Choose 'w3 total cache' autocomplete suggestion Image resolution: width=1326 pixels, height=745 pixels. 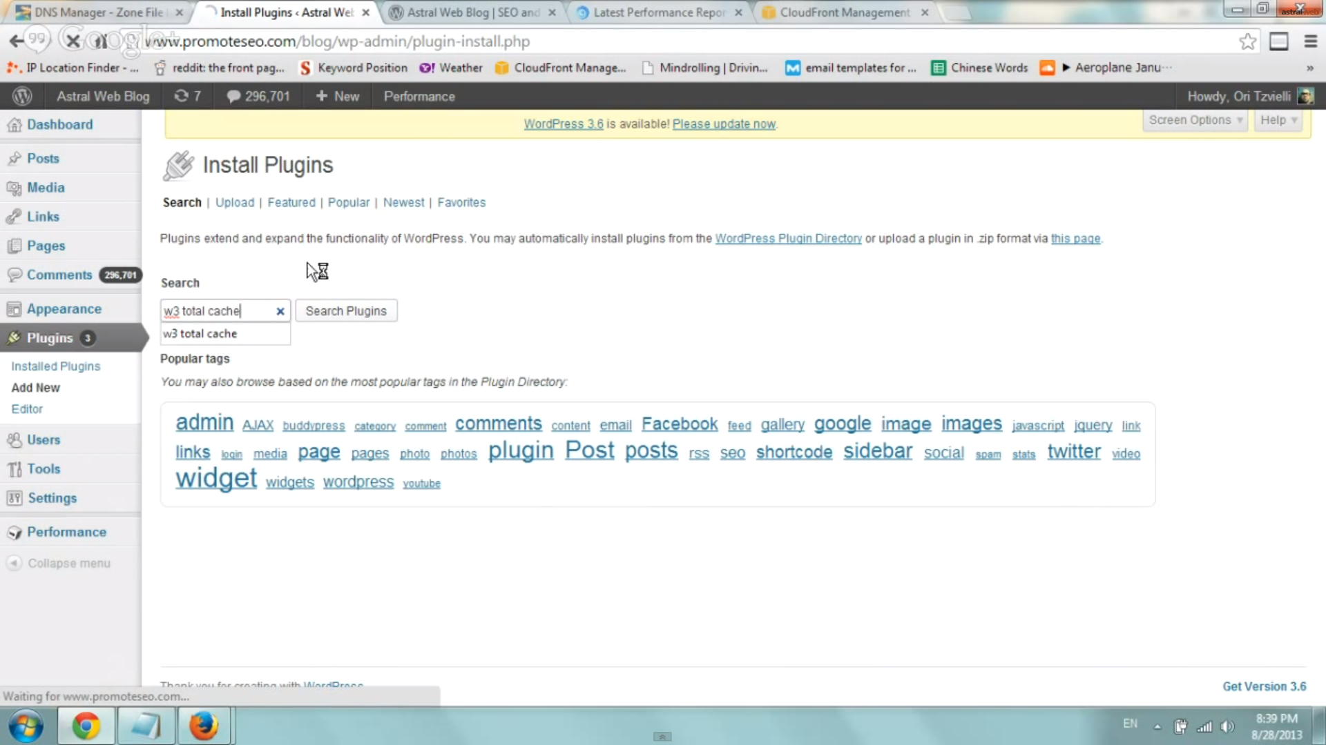(x=225, y=334)
